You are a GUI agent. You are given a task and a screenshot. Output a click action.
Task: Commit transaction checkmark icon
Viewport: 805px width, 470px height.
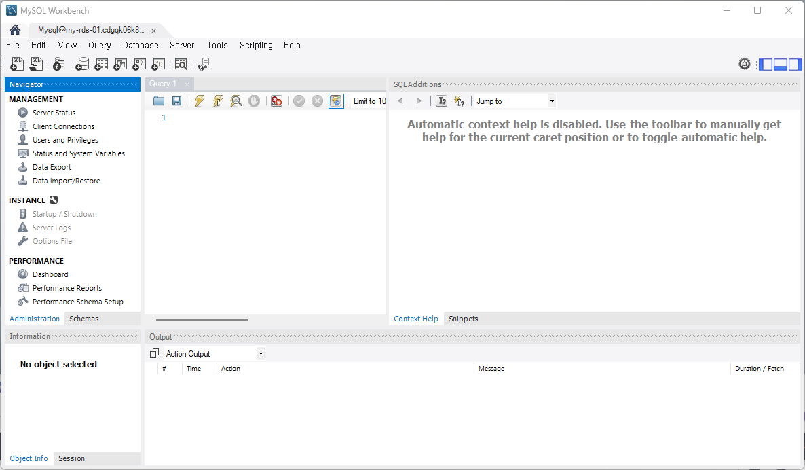tap(299, 101)
